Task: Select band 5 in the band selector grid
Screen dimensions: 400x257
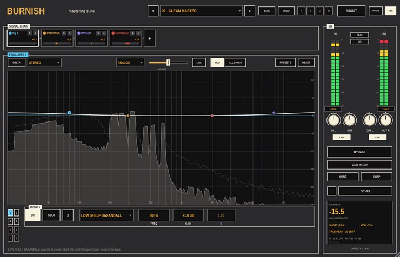Action: [10, 230]
